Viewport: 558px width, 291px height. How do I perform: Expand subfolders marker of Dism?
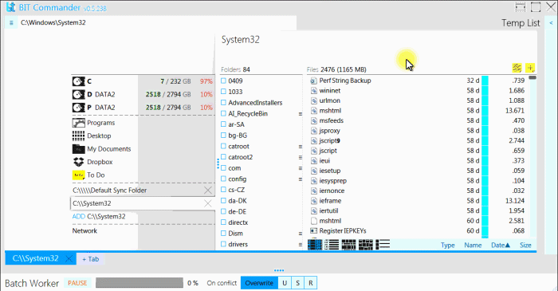[301, 234]
